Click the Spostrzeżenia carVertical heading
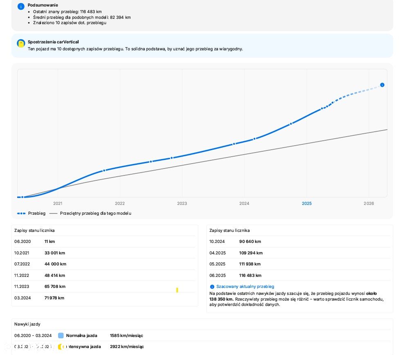Viewport: 405px width, 355px height. (53, 42)
